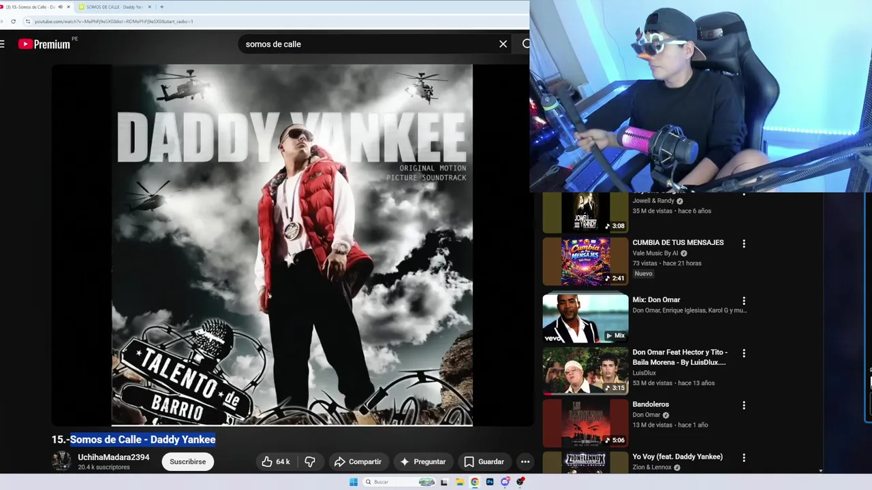Click Chrome icon on taskbar

(475, 482)
